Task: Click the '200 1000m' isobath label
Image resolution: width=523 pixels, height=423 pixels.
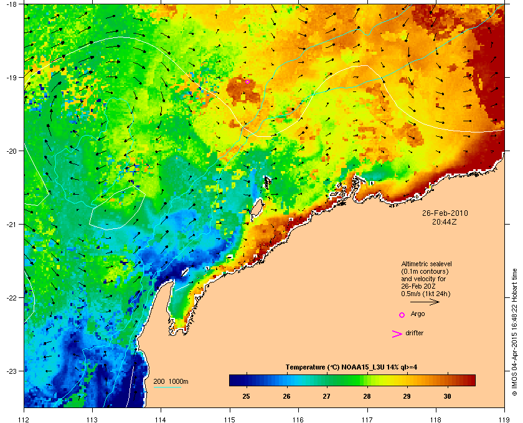Action: (171, 382)
